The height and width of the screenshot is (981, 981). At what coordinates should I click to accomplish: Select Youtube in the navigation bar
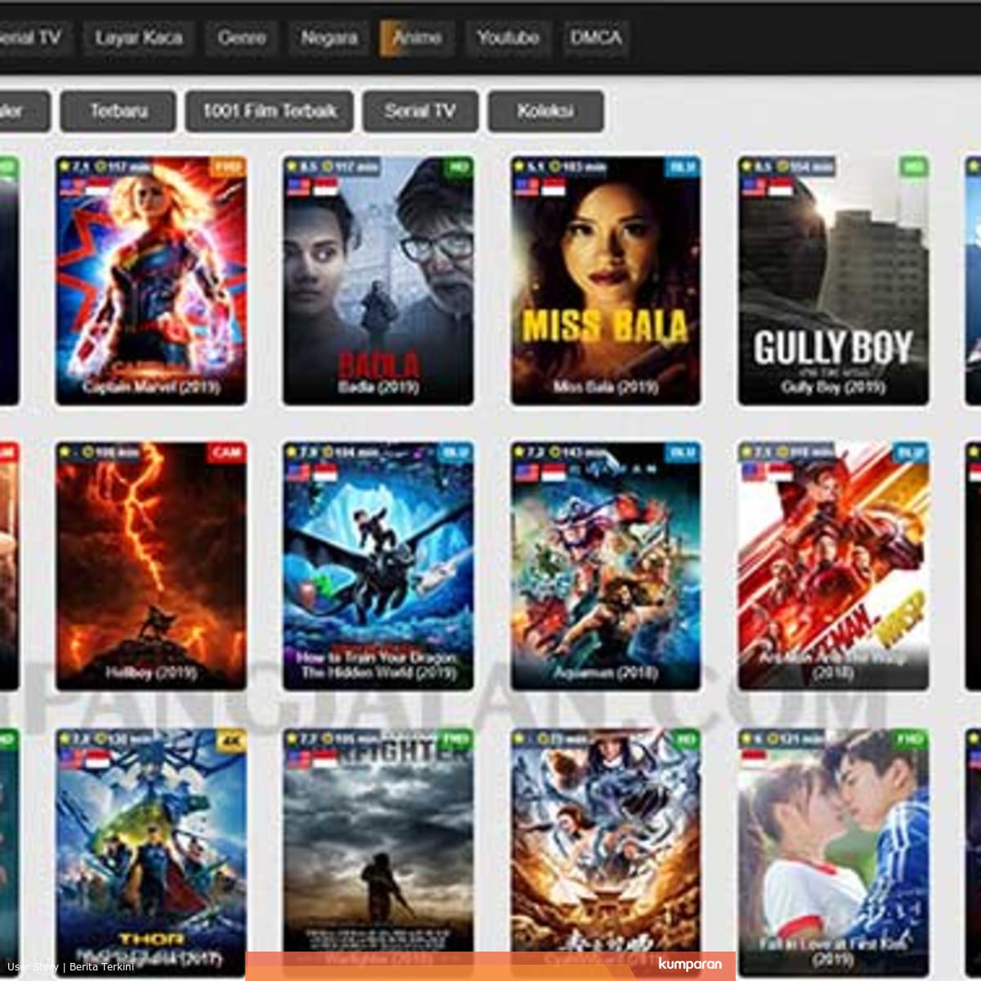pyautogui.click(x=508, y=38)
